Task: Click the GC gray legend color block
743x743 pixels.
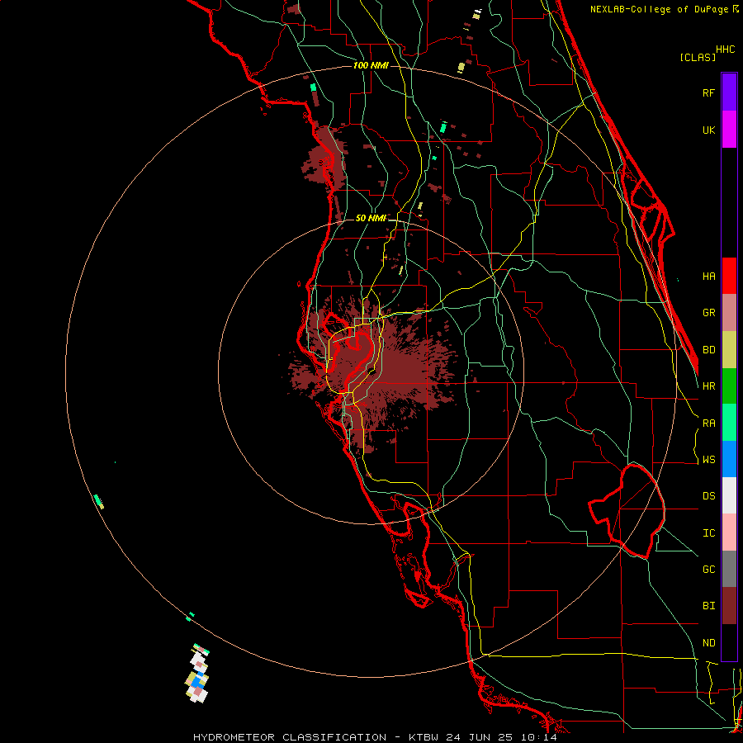Action: [x=729, y=569]
